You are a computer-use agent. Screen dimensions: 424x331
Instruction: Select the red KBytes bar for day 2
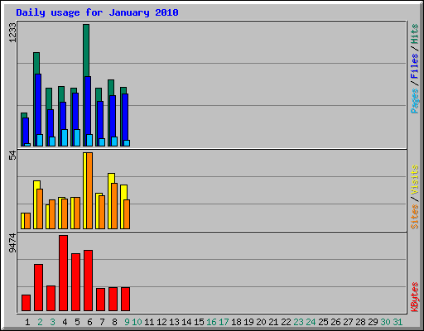pyautogui.click(x=38, y=287)
